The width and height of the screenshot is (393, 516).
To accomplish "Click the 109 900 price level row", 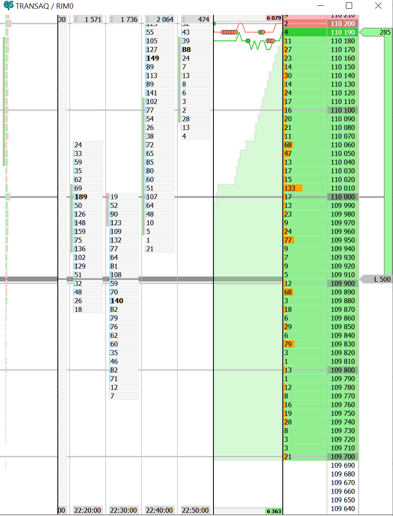I will tap(343, 283).
